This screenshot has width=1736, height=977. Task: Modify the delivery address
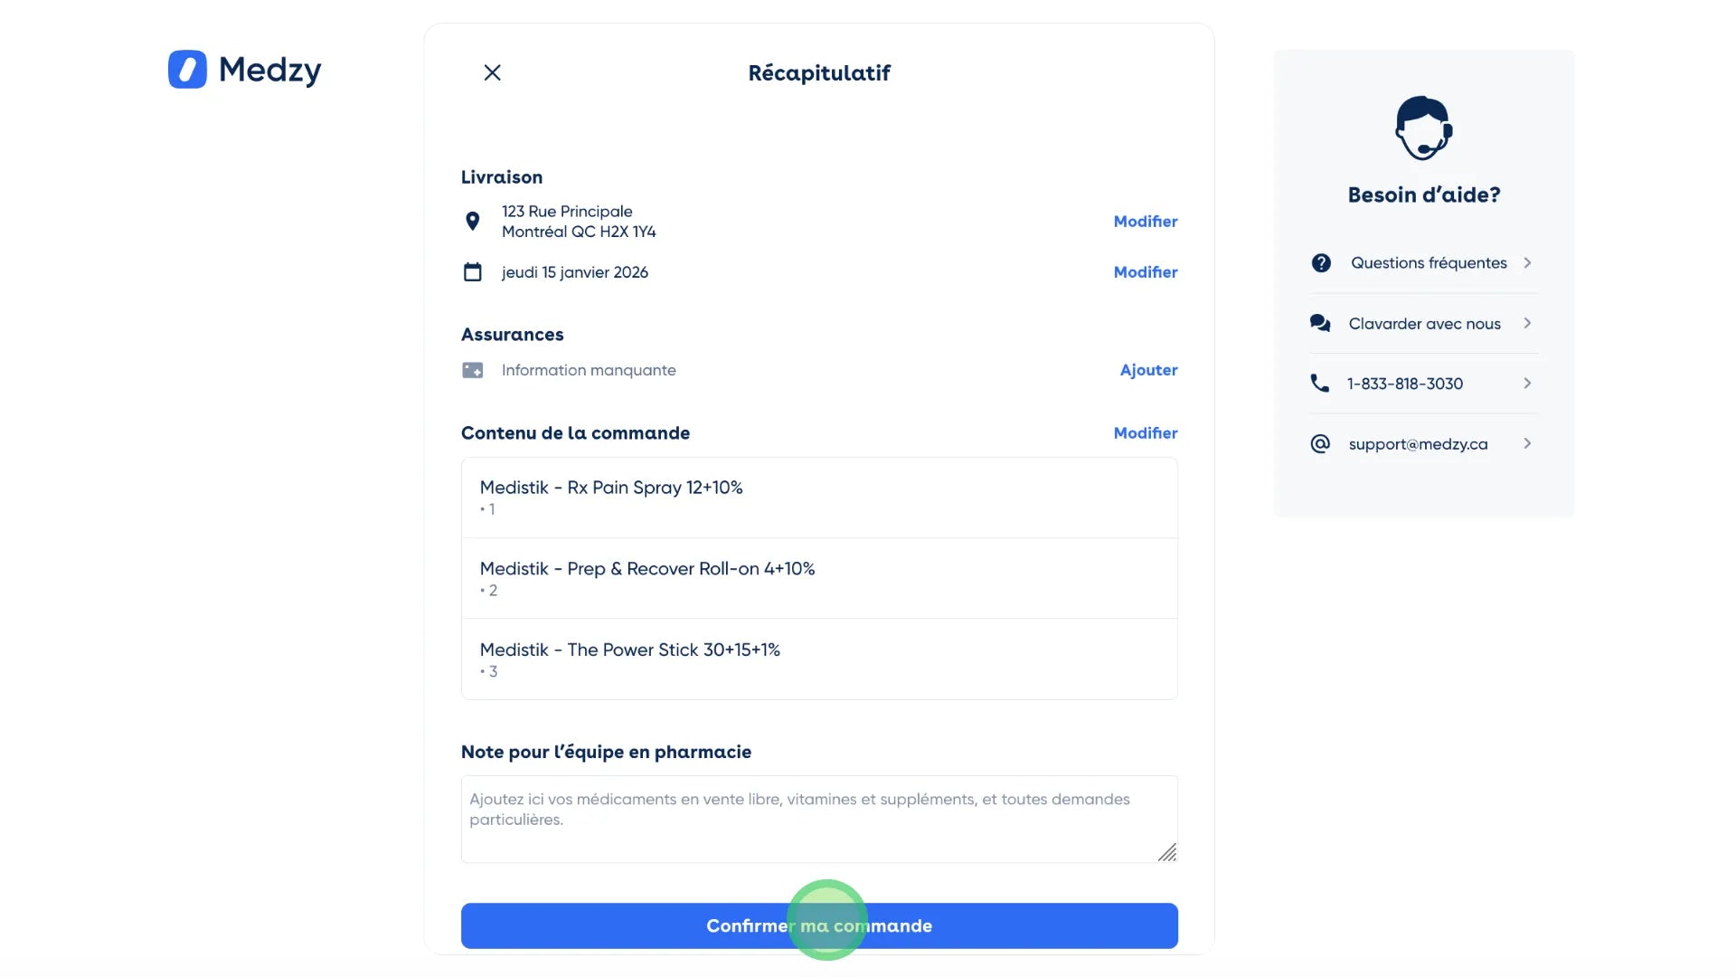point(1145,221)
